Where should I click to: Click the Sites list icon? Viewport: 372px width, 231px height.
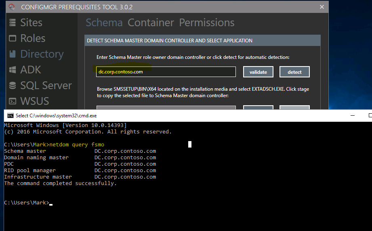(13, 23)
